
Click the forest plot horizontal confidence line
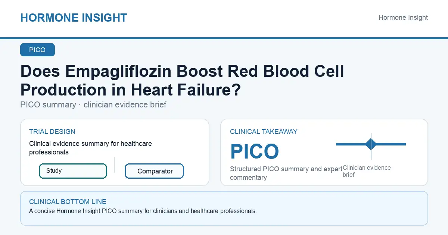[371, 144]
